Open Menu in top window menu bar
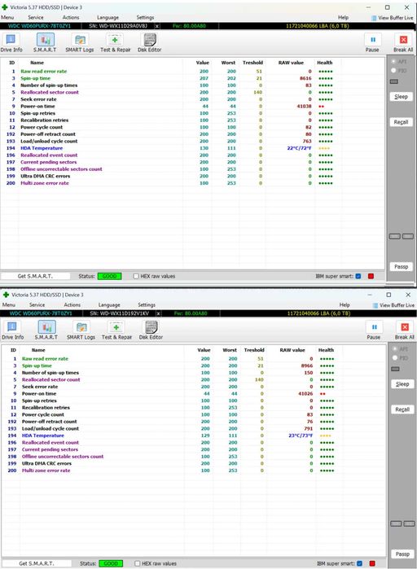Image resolution: width=417 pixels, height=569 pixels. tap(7, 17)
